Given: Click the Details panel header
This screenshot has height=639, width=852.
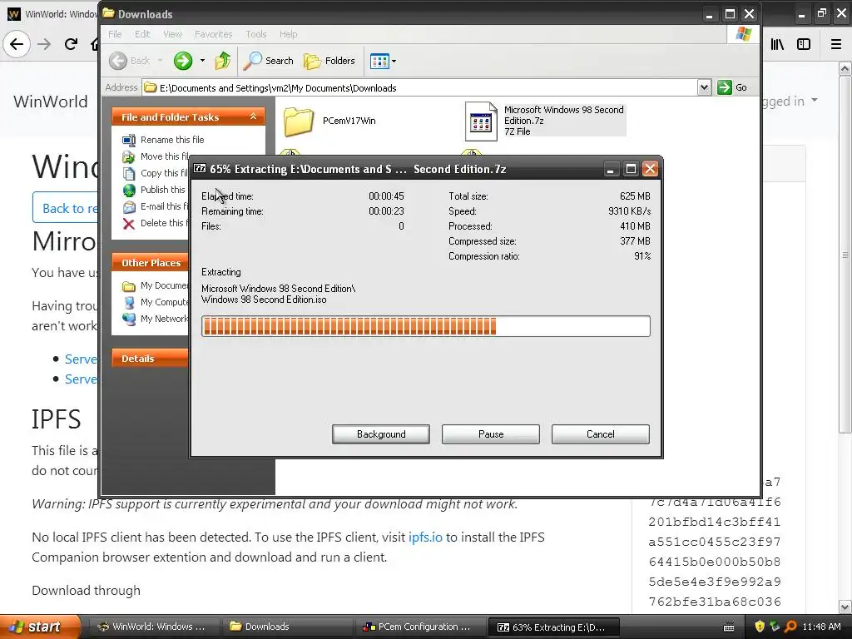Looking at the screenshot, I should [x=151, y=358].
